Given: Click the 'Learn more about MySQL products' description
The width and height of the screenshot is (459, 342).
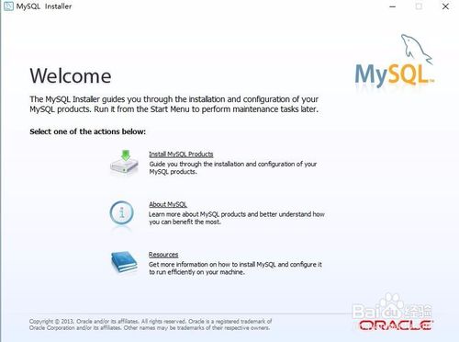Looking at the screenshot, I should coord(237,218).
